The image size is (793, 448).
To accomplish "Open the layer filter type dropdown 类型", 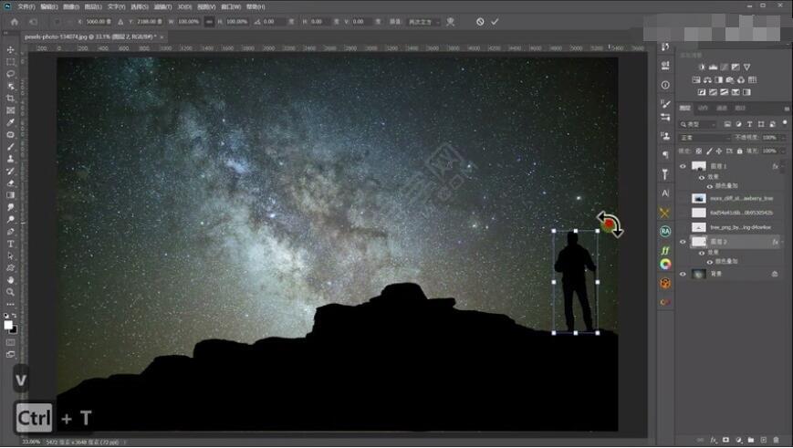I will (698, 123).
